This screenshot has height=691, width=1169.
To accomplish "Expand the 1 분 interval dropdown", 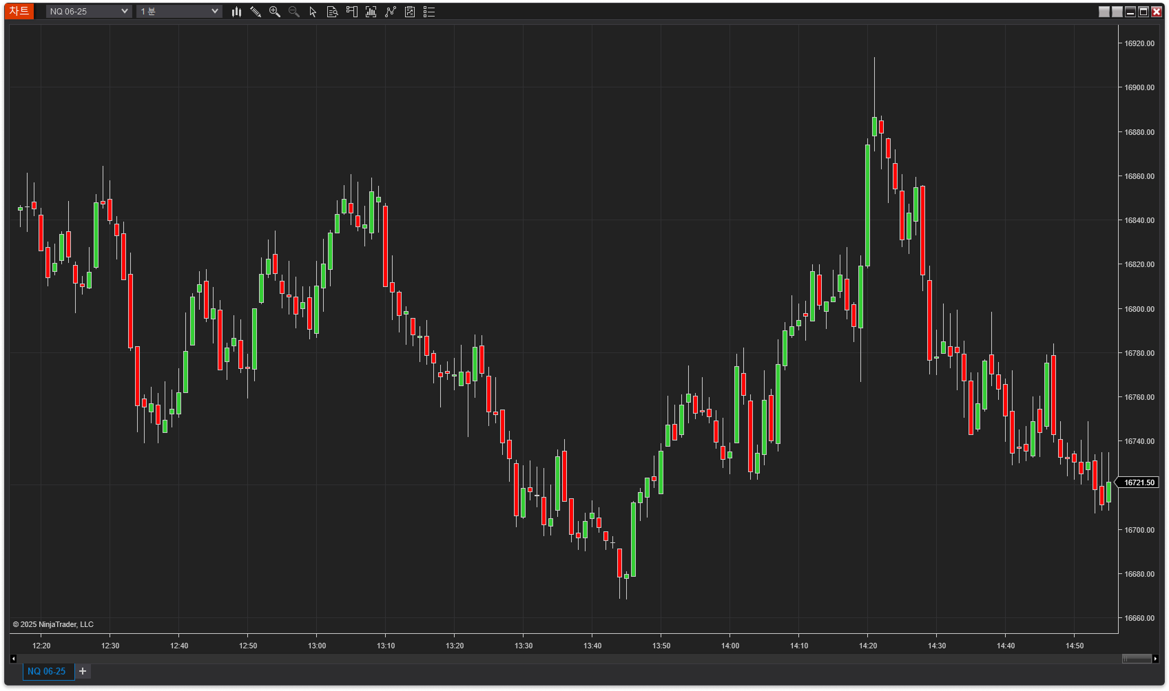I will point(179,12).
